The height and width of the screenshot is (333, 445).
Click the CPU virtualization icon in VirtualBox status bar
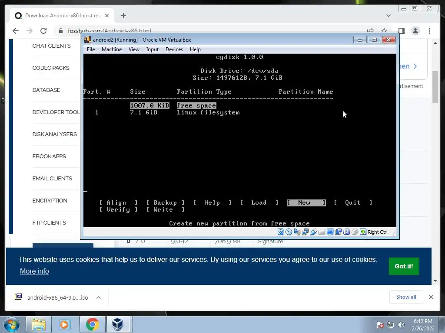coord(346,232)
